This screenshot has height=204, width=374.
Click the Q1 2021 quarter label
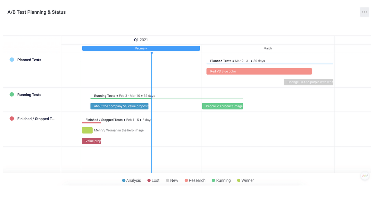[141, 40]
